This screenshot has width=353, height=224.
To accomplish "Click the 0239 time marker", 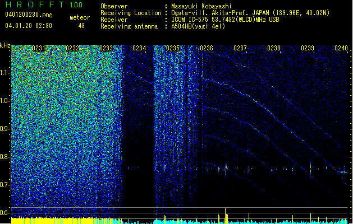I will (308, 48).
